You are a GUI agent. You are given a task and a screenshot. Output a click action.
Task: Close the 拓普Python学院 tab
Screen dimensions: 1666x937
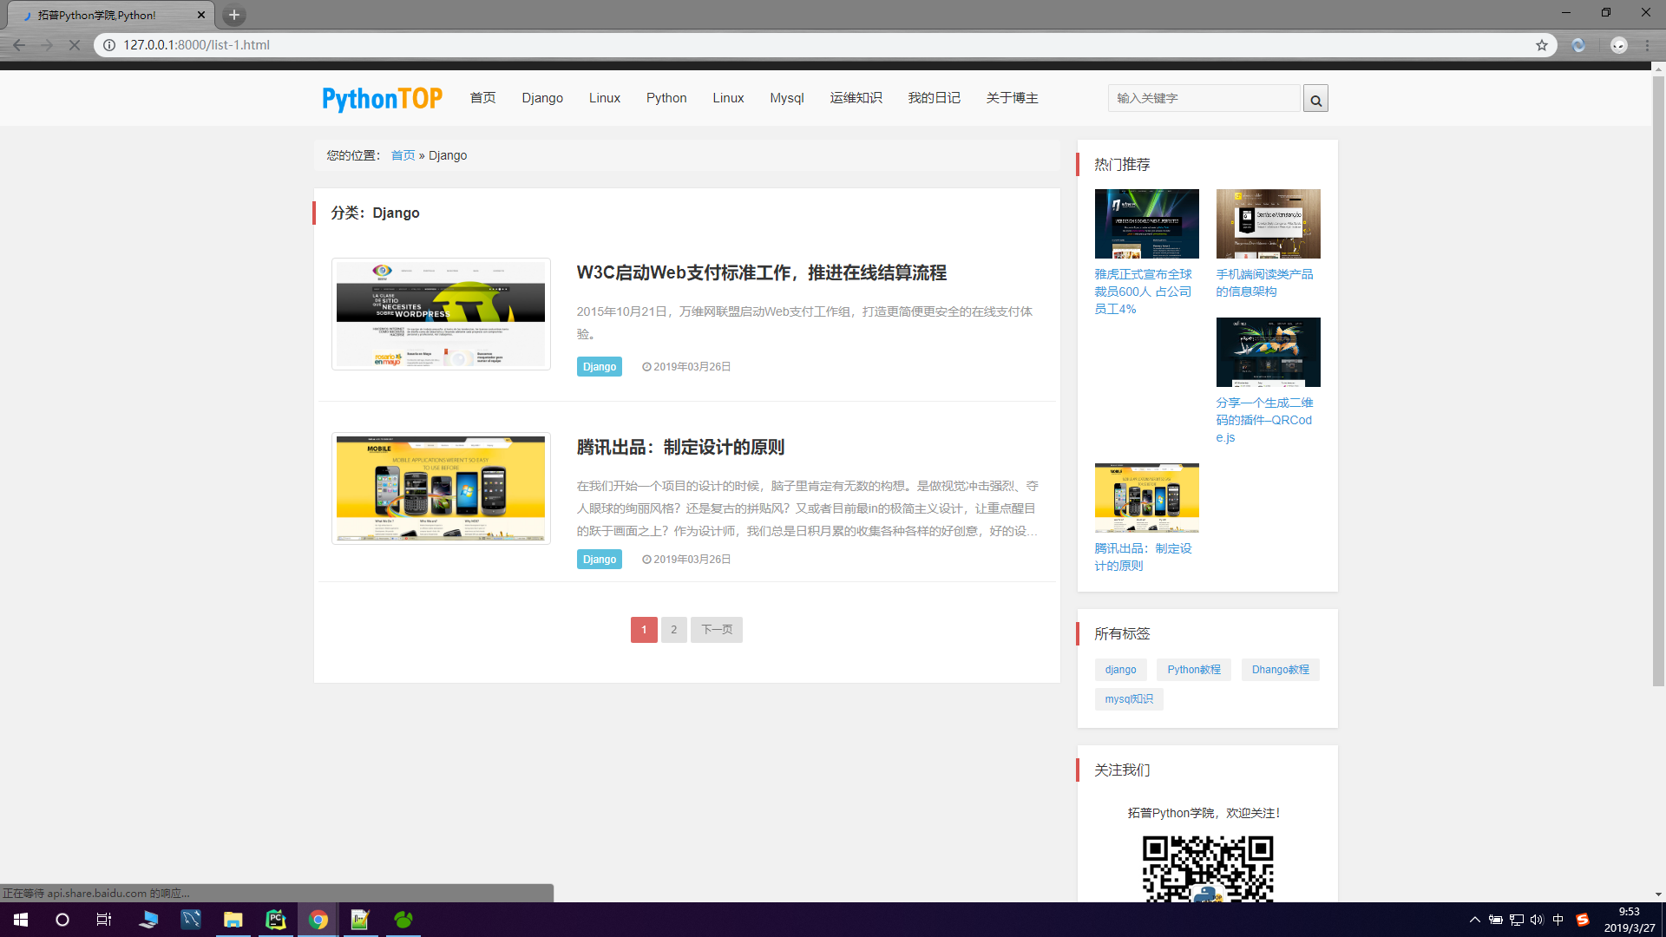pyautogui.click(x=201, y=15)
